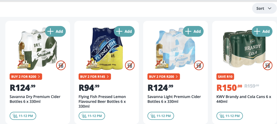Click Save R10 badge on KWV Brandy
This screenshot has width=277, height=124.
click(x=225, y=77)
